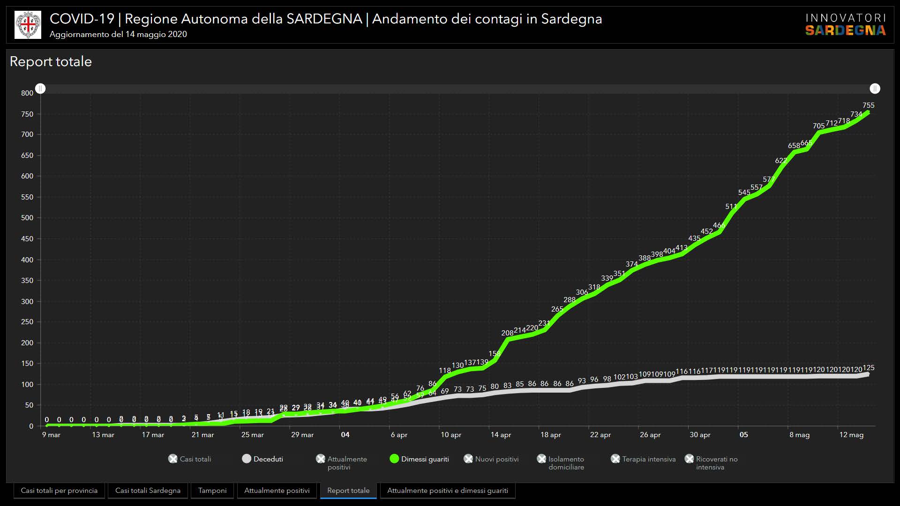Show Attualmente positivi series in legend
This screenshot has height=506, width=900.
point(321,459)
